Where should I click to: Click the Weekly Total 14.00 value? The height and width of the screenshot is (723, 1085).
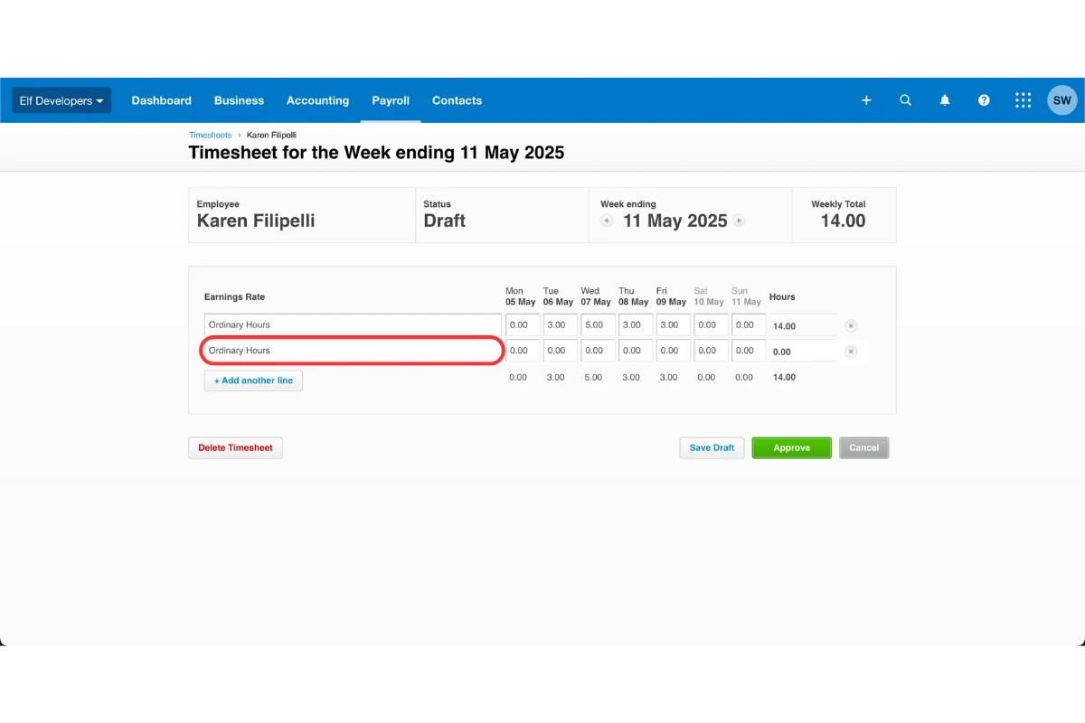[843, 221]
